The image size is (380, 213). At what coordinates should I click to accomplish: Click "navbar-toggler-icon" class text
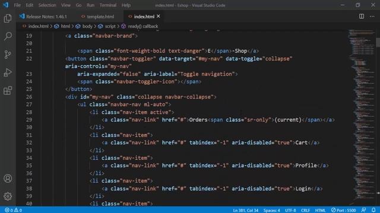click(x=145, y=82)
